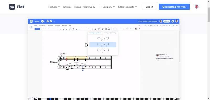The height and width of the screenshot is (100, 210).
Task: Play the score with the play button
Action: pos(42,21)
